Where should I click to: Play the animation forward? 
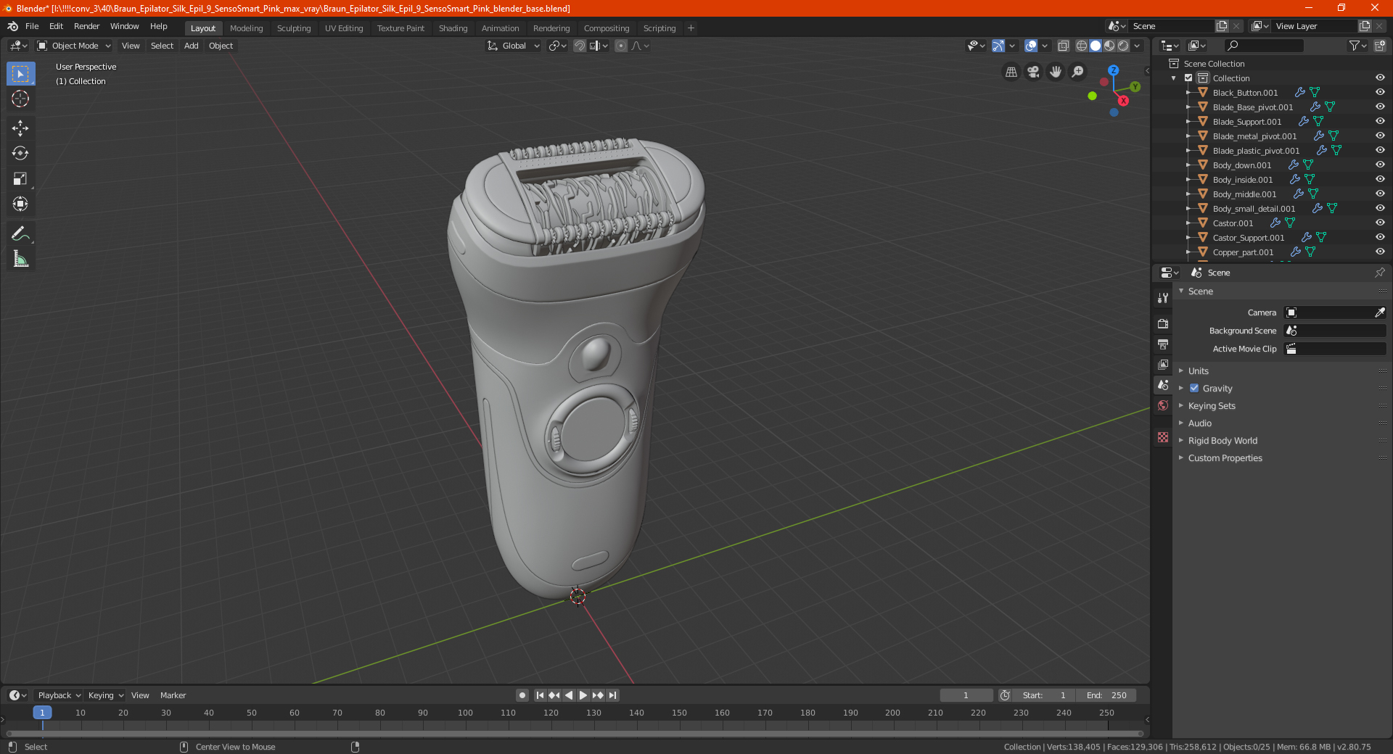coord(583,695)
